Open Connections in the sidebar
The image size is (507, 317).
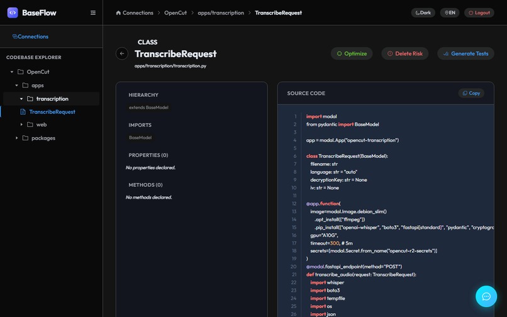(x=30, y=36)
